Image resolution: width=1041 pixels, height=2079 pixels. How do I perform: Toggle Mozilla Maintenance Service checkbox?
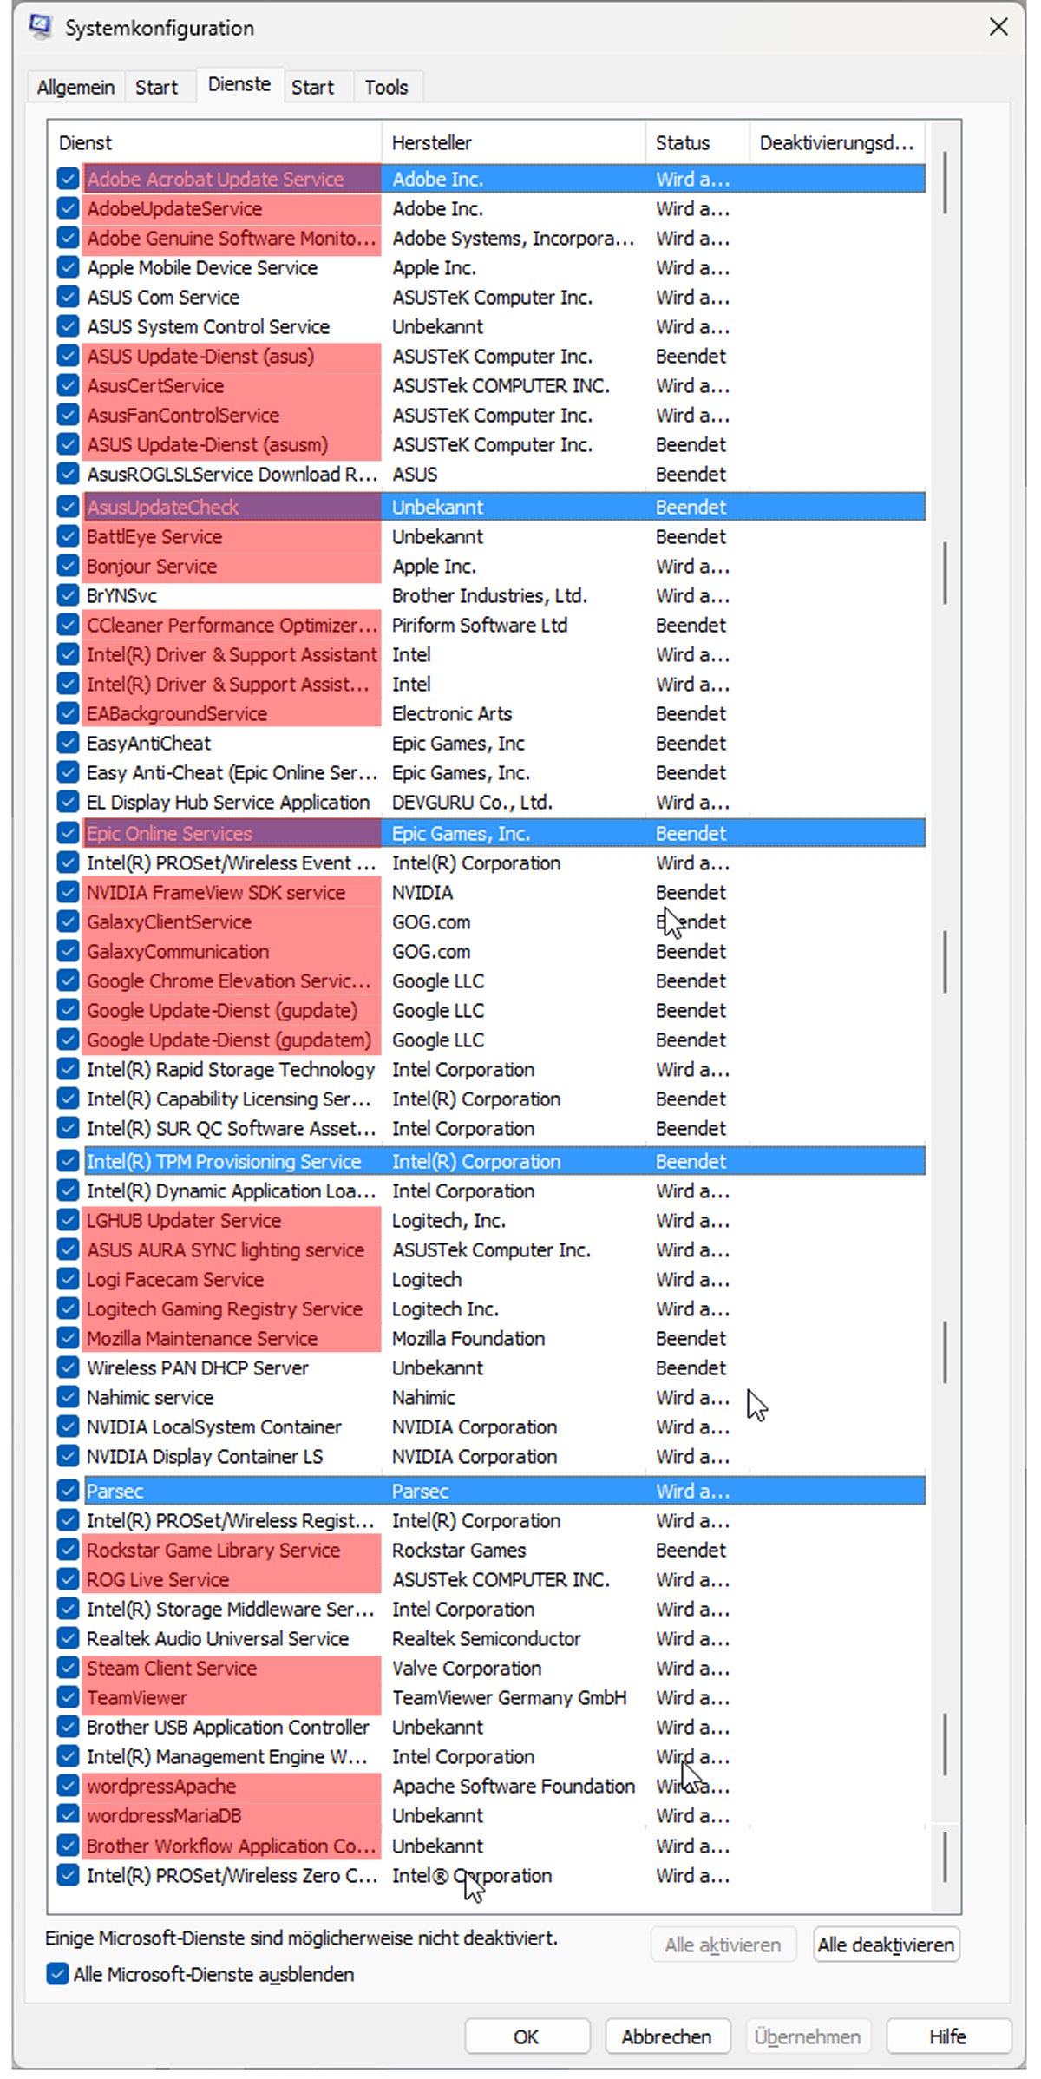(x=68, y=1338)
